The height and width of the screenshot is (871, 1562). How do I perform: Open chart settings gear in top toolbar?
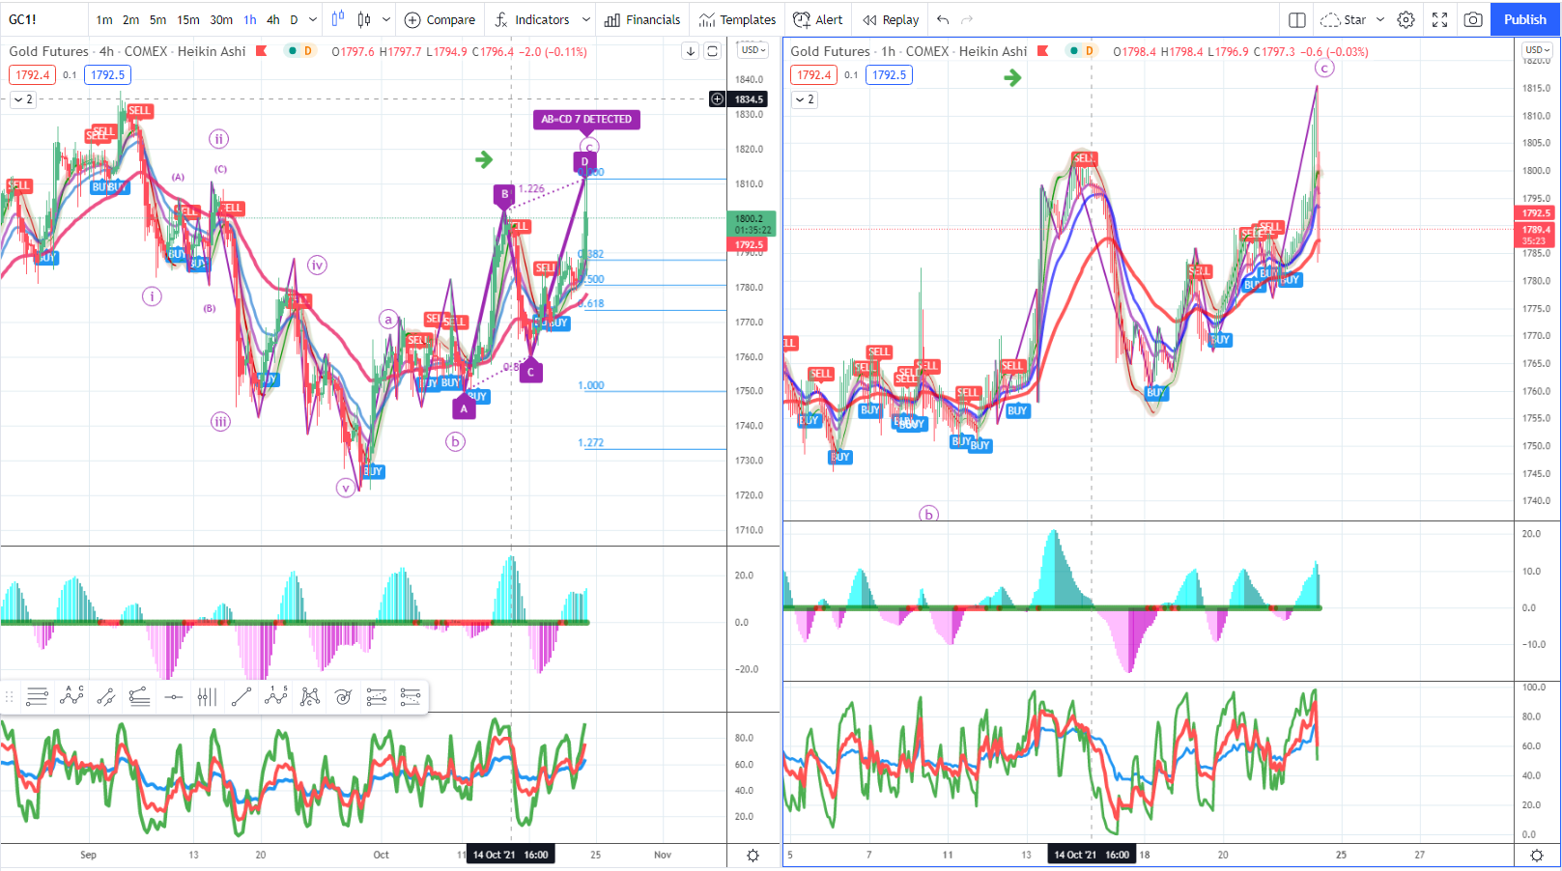(1406, 19)
